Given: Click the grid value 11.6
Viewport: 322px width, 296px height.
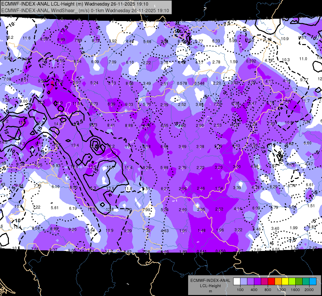Looking at the screenshot, I should (27, 38).
